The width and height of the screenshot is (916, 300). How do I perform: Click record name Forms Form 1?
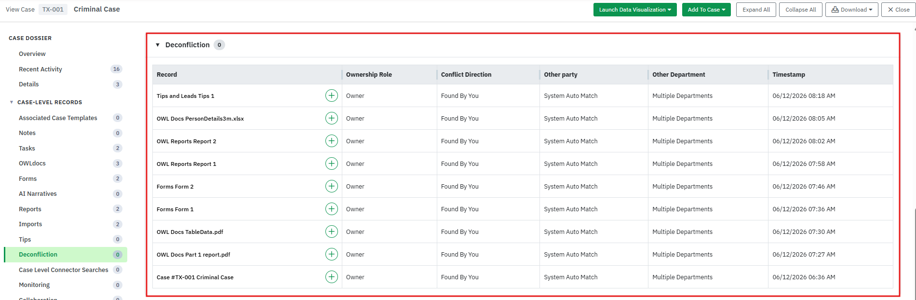coord(175,209)
